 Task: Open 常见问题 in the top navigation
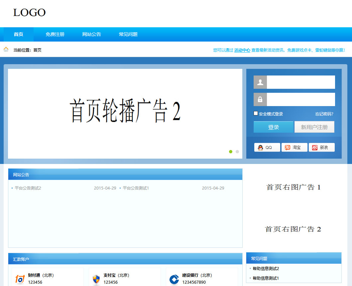tap(128, 35)
